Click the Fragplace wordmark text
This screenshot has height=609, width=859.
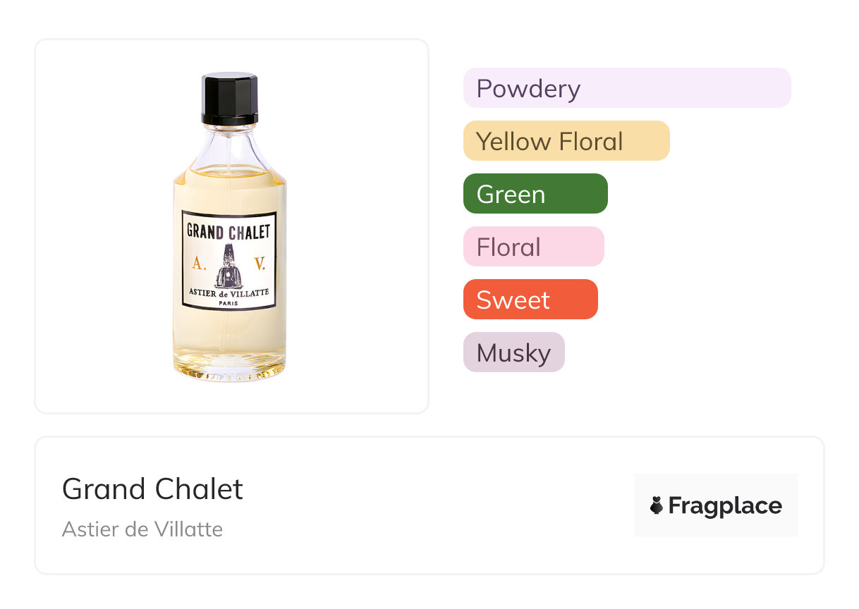725,506
